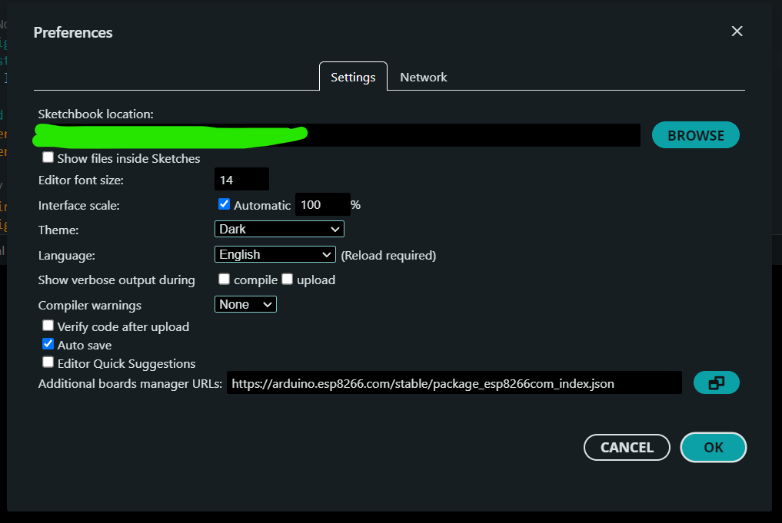Click the 'Show verbose output during' label
782x523 pixels.
[x=117, y=280]
